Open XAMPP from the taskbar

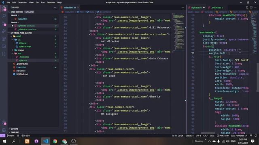click(x=27, y=141)
